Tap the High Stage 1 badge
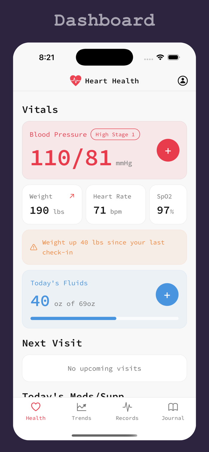The image size is (209, 452). (x=115, y=134)
